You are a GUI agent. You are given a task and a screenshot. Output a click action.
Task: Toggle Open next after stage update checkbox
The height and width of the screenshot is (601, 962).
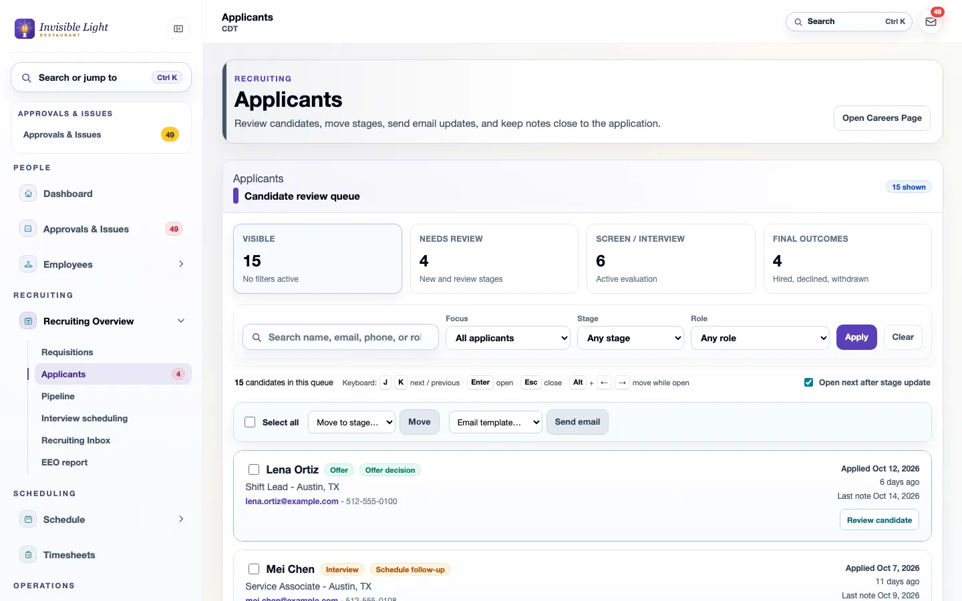click(808, 383)
